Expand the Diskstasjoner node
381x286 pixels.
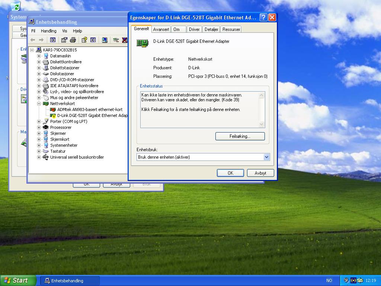39,74
